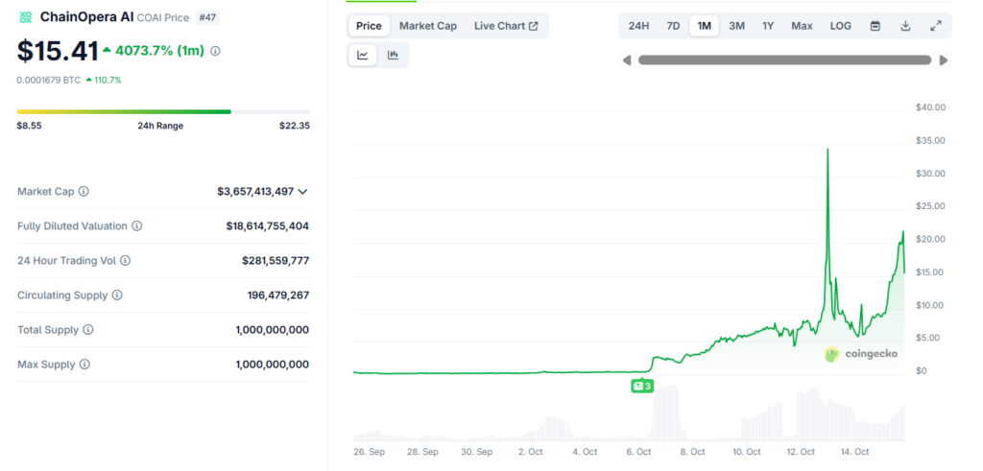Click the 0.0001679 BTC price text
This screenshot has width=983, height=471.
point(49,81)
